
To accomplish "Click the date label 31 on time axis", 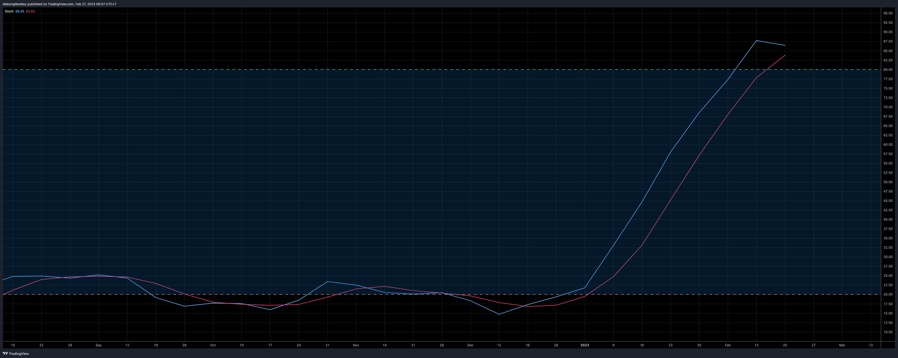I will (x=327, y=345).
